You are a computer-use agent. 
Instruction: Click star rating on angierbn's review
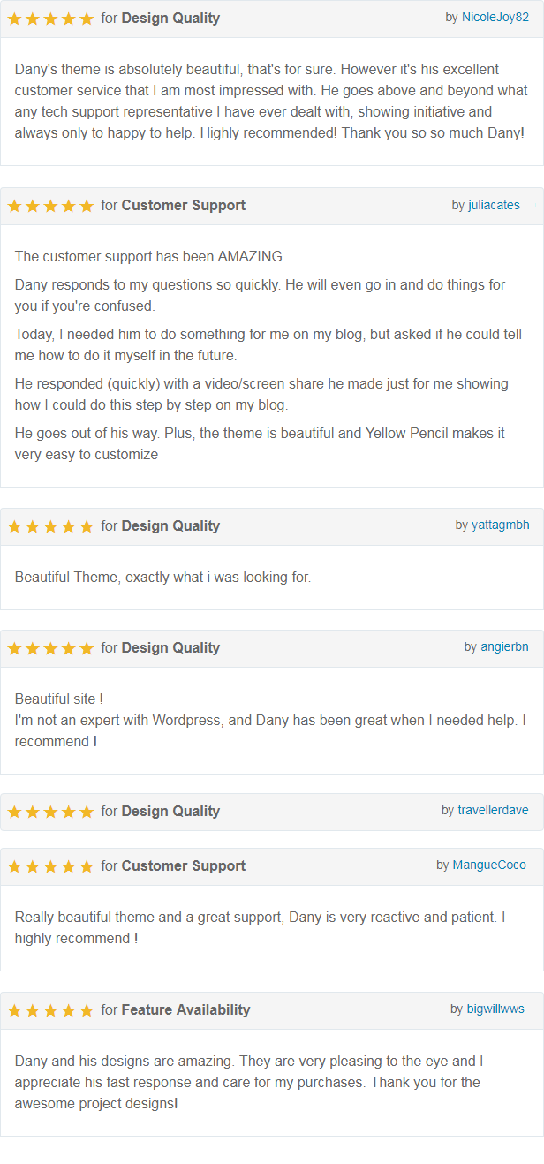tap(50, 648)
